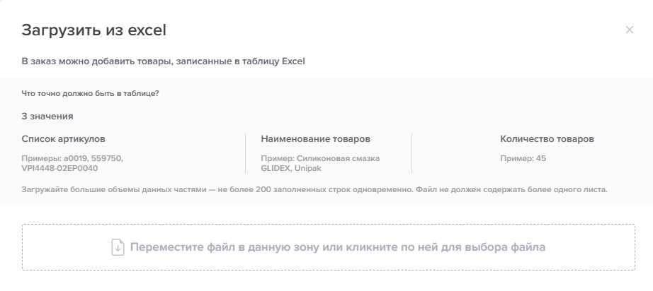
Task: Click the '3 значения' label
Action: click(x=47, y=117)
